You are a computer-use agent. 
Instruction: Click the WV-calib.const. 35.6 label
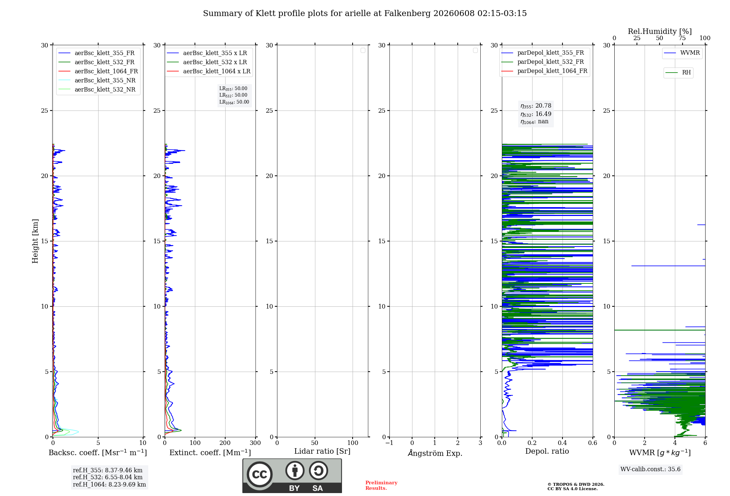650,469
